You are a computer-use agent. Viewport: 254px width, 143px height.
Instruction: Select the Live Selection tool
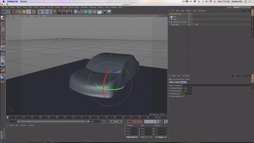tap(14, 12)
